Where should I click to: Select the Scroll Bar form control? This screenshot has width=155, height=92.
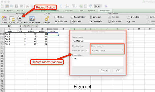point(95,17)
